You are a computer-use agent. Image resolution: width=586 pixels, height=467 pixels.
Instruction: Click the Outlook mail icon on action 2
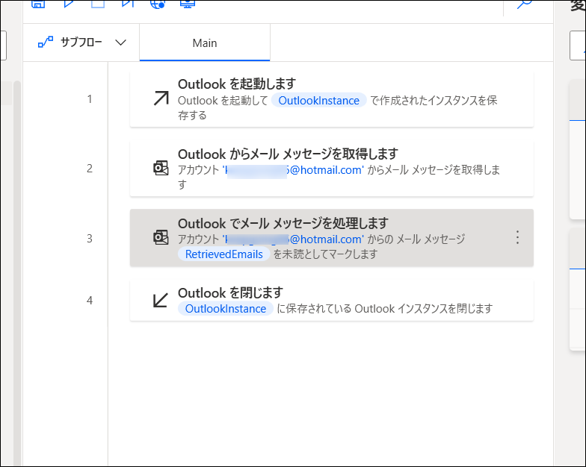[x=161, y=169]
